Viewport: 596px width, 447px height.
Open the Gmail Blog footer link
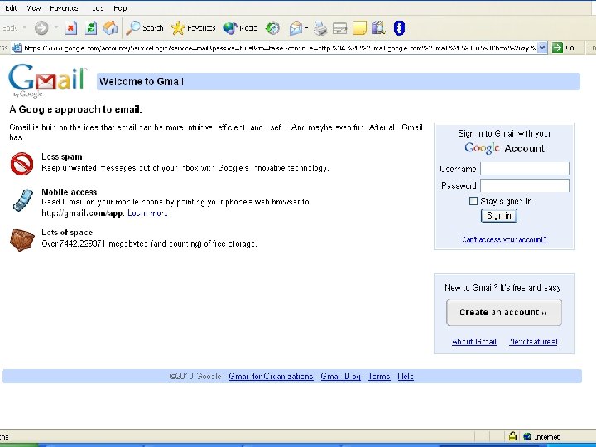click(340, 377)
